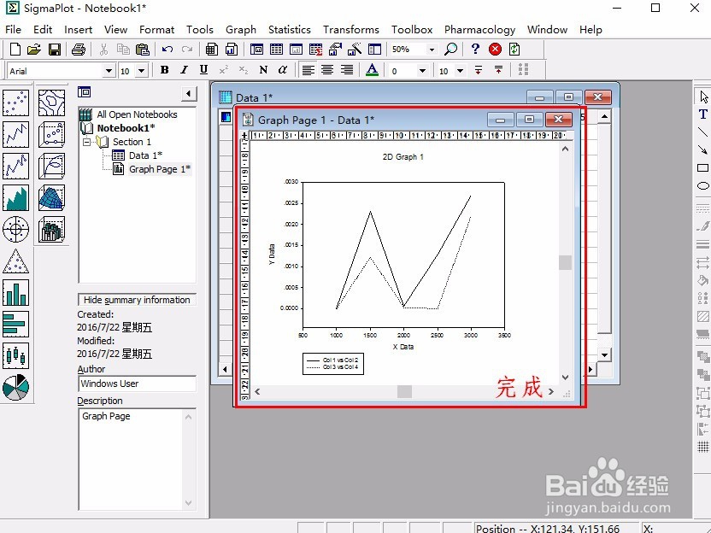This screenshot has height=533, width=711.
Task: Toggle italic formatting
Action: [x=184, y=70]
